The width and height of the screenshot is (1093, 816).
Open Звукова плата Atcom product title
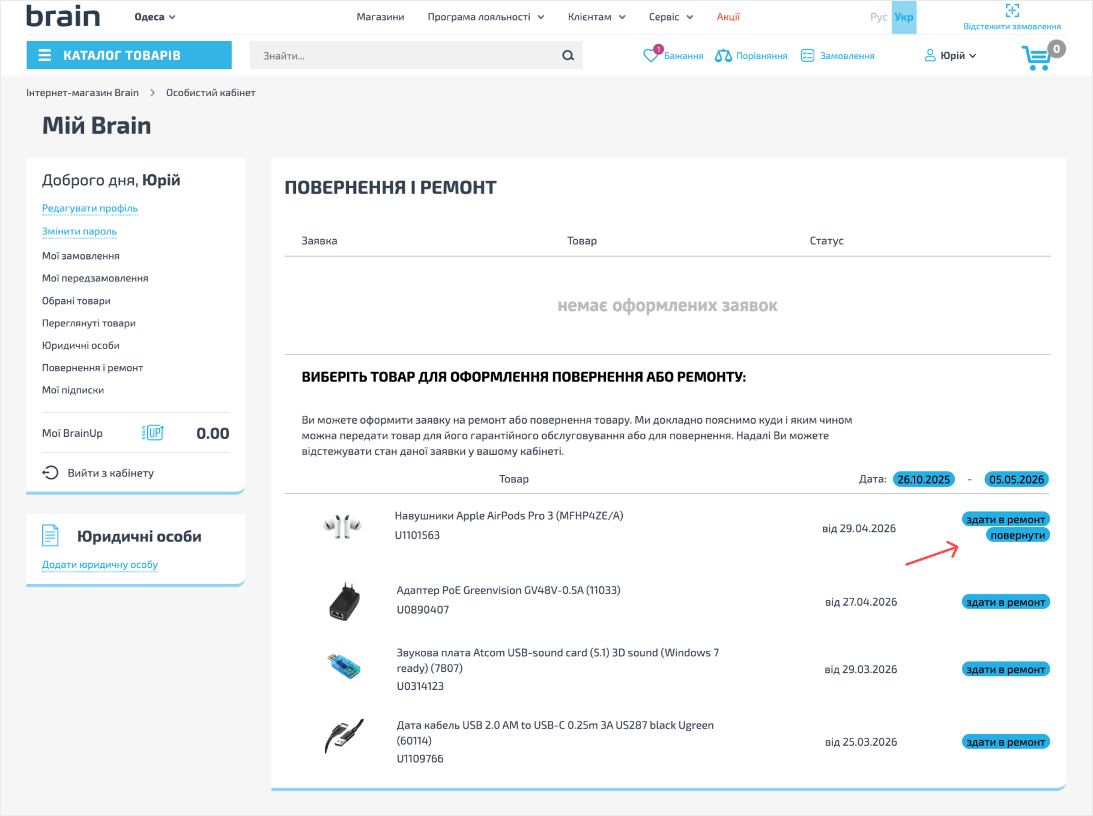click(557, 660)
